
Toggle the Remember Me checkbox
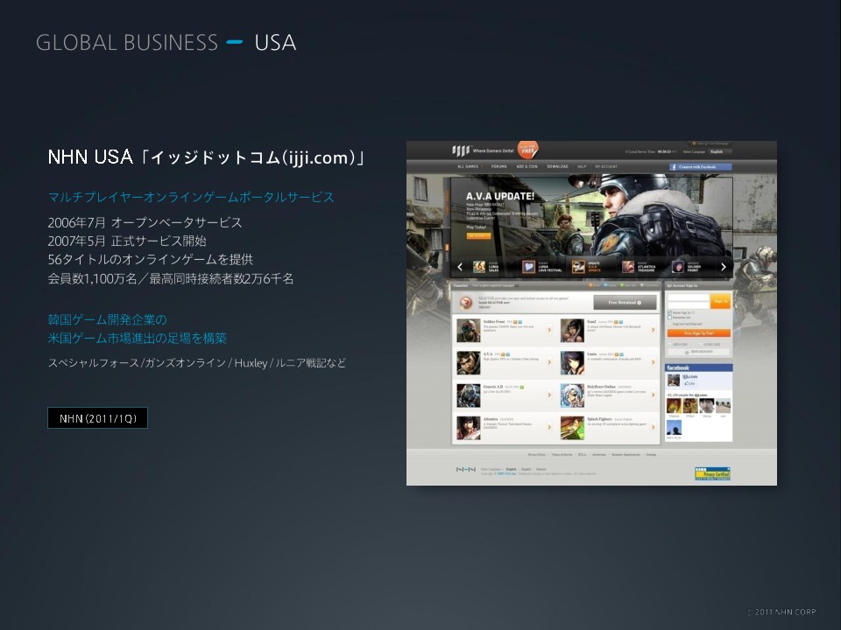pos(669,317)
